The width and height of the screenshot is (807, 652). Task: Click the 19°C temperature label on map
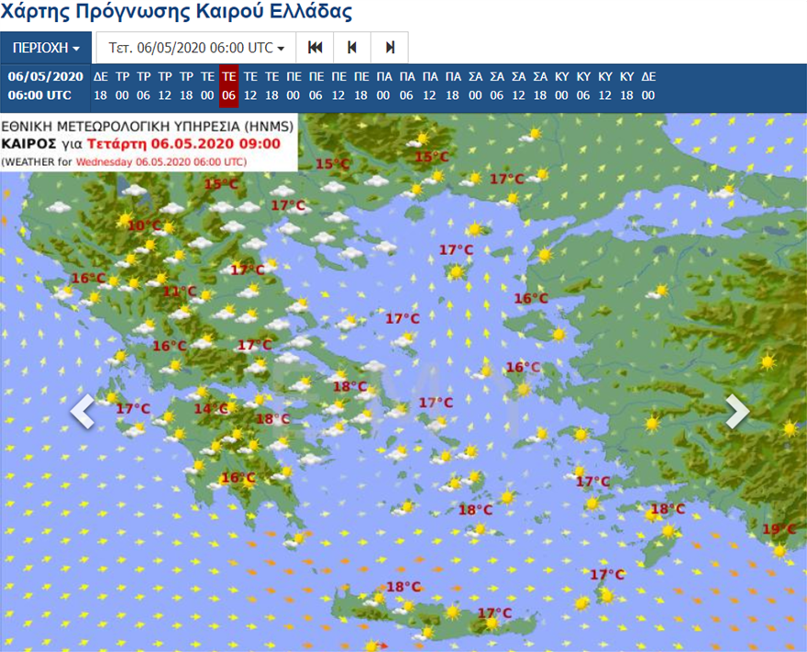click(x=779, y=529)
